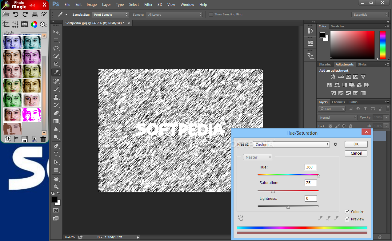The width and height of the screenshot is (392, 241).
Task: Open Hue/Saturation preset options gear menu
Action: [x=336, y=144]
